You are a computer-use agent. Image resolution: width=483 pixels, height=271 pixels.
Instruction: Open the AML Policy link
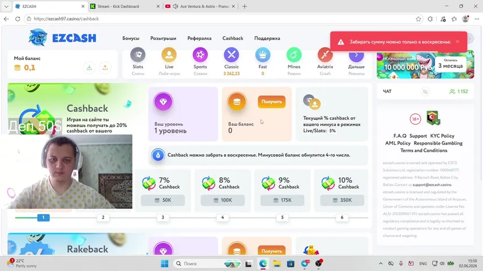click(397, 143)
